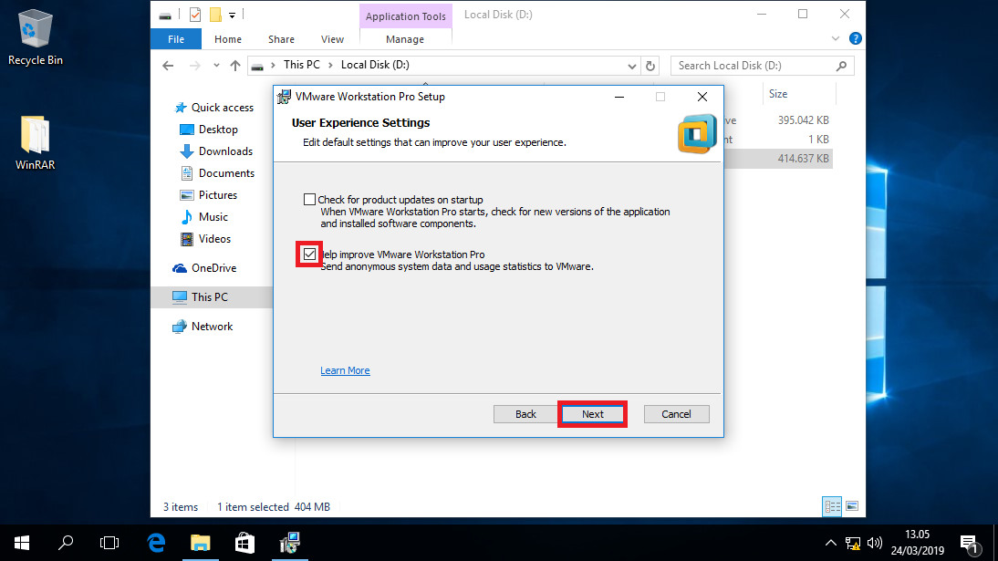This screenshot has width=998, height=561.
Task: Show hidden system tray icons
Action: pyautogui.click(x=831, y=543)
